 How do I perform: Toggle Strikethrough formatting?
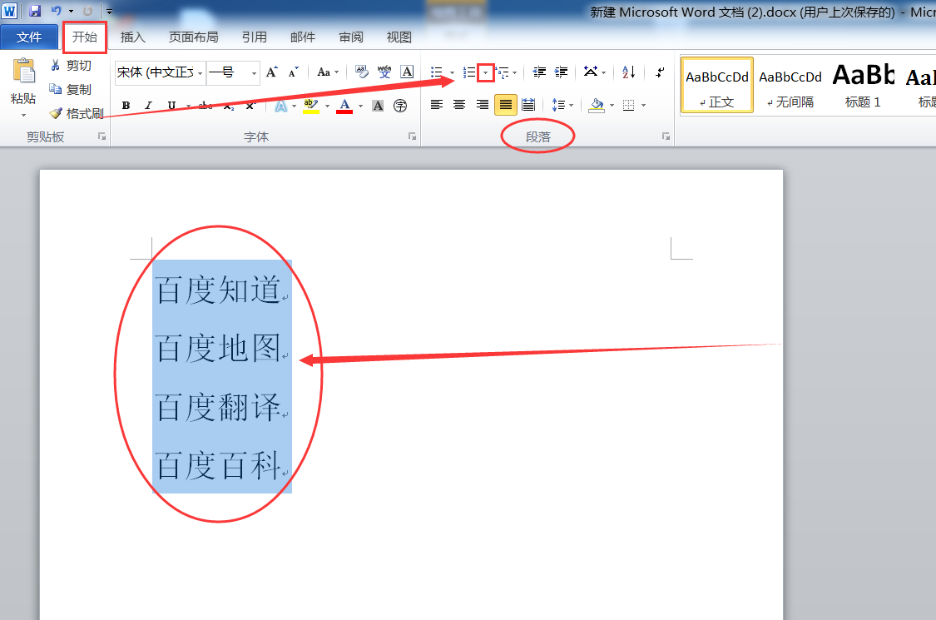[x=206, y=106]
